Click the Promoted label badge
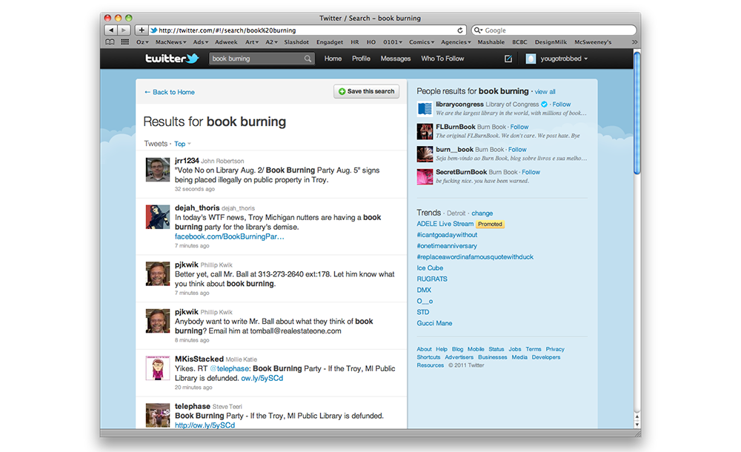741x452 pixels. [490, 224]
